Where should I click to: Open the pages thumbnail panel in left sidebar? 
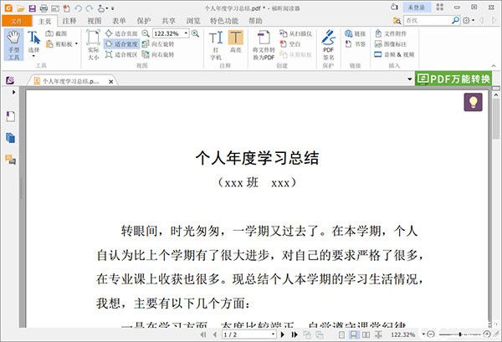point(11,138)
